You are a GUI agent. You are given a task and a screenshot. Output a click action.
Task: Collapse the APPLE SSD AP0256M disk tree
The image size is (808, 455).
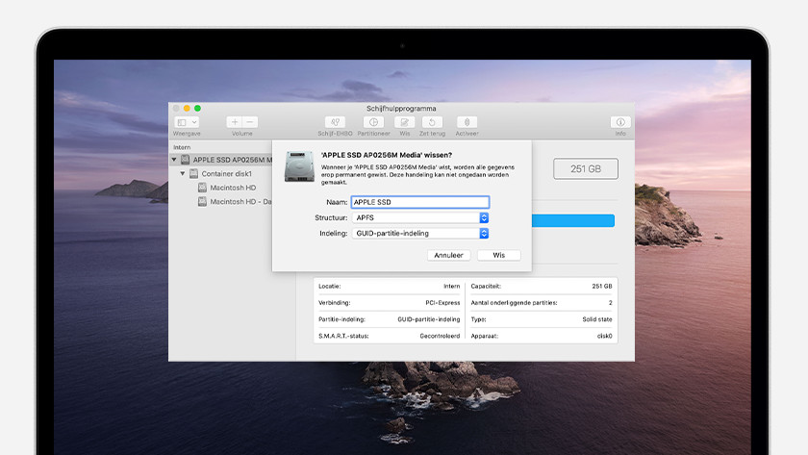[x=174, y=160]
